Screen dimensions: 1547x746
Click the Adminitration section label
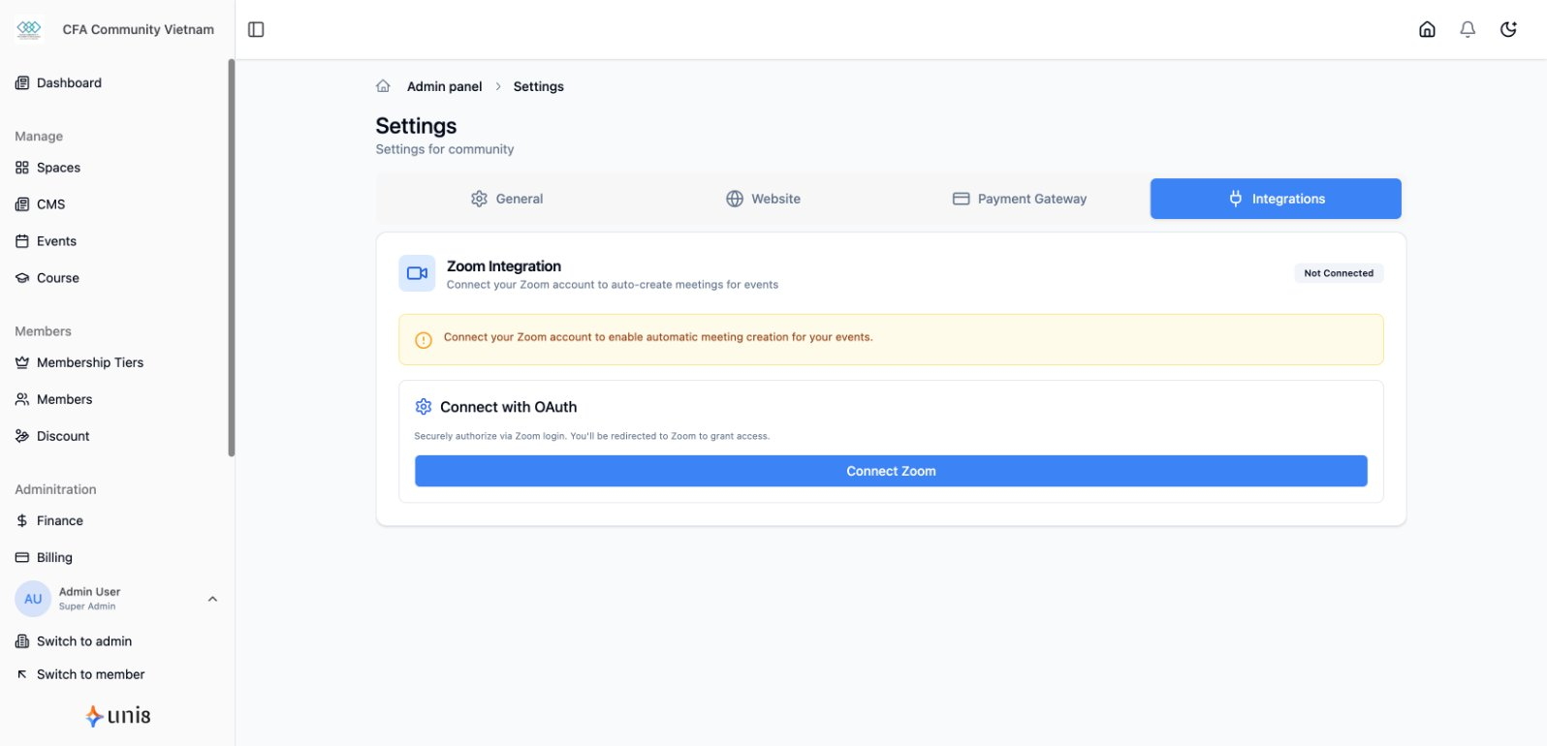[x=55, y=489]
